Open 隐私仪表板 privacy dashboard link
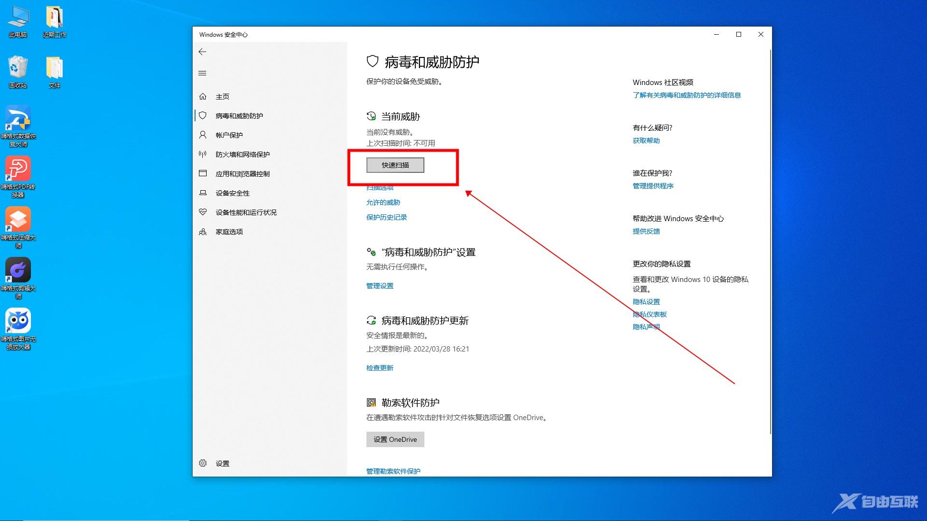 point(649,314)
